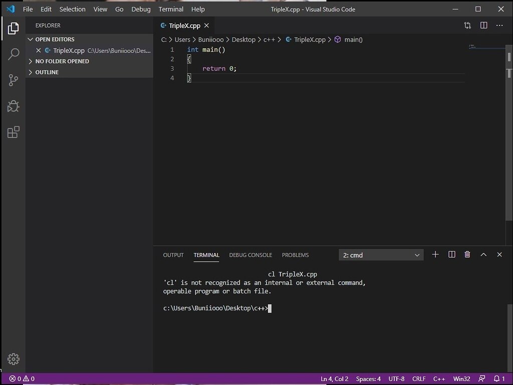Switch to the Debug Console tab
Image resolution: width=513 pixels, height=385 pixels.
click(x=250, y=255)
